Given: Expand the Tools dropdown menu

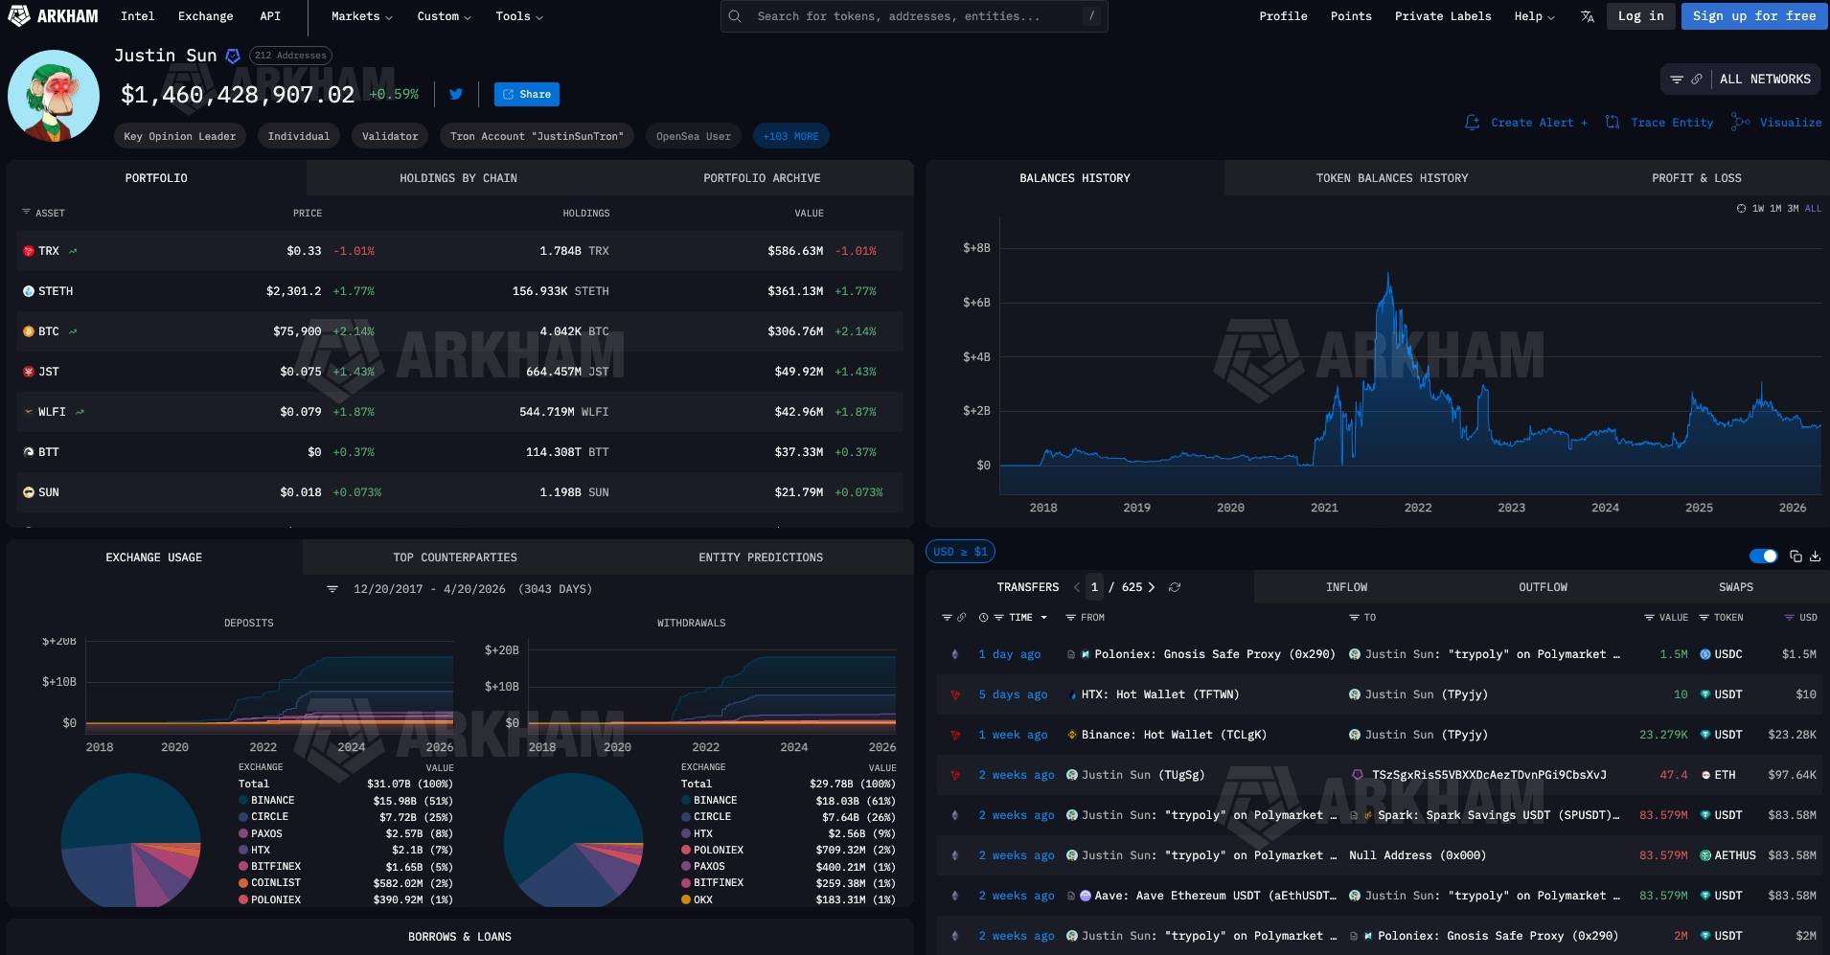Looking at the screenshot, I should click(518, 16).
